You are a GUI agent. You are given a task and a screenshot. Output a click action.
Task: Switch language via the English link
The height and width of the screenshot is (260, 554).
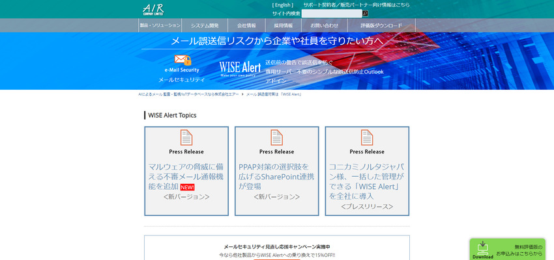(x=283, y=5)
